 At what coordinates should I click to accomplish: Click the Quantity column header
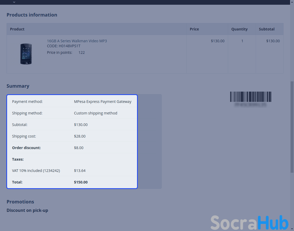239,29
